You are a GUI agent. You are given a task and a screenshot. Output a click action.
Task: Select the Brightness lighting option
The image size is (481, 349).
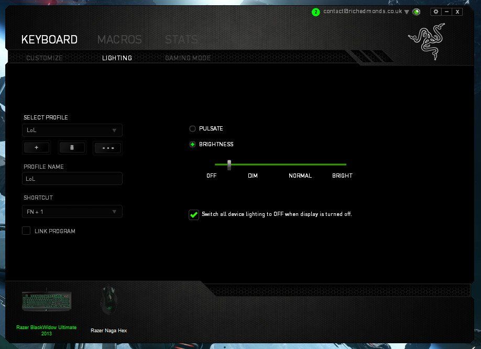[193, 144]
